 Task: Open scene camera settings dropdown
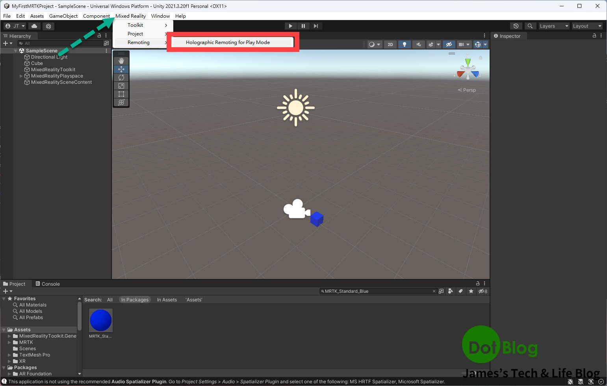(x=464, y=44)
